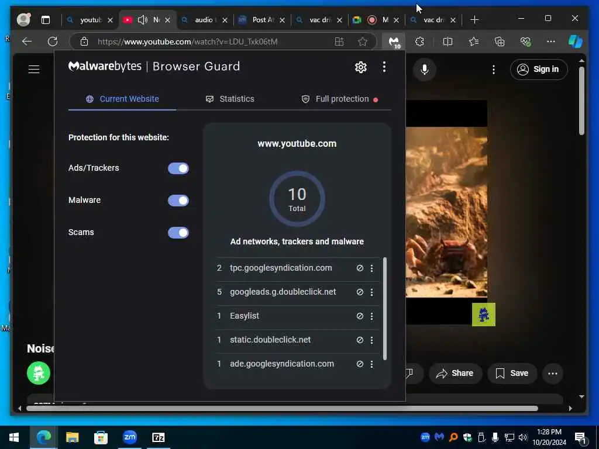599x449 pixels.
Task: Add page to favorites star icon
Action: 363,42
